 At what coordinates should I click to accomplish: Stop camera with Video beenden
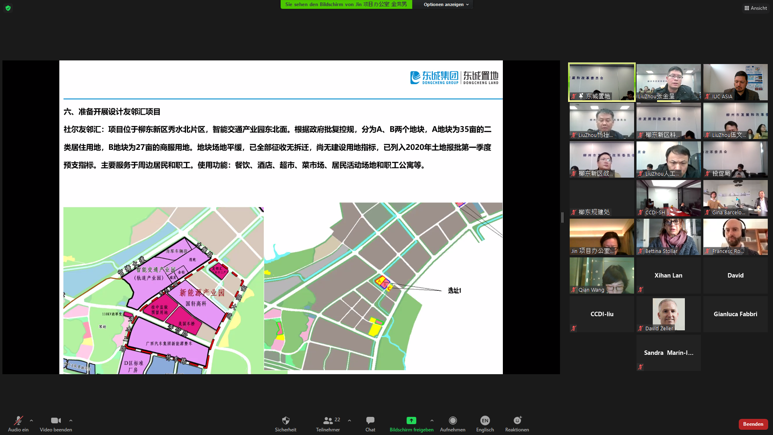coord(56,421)
